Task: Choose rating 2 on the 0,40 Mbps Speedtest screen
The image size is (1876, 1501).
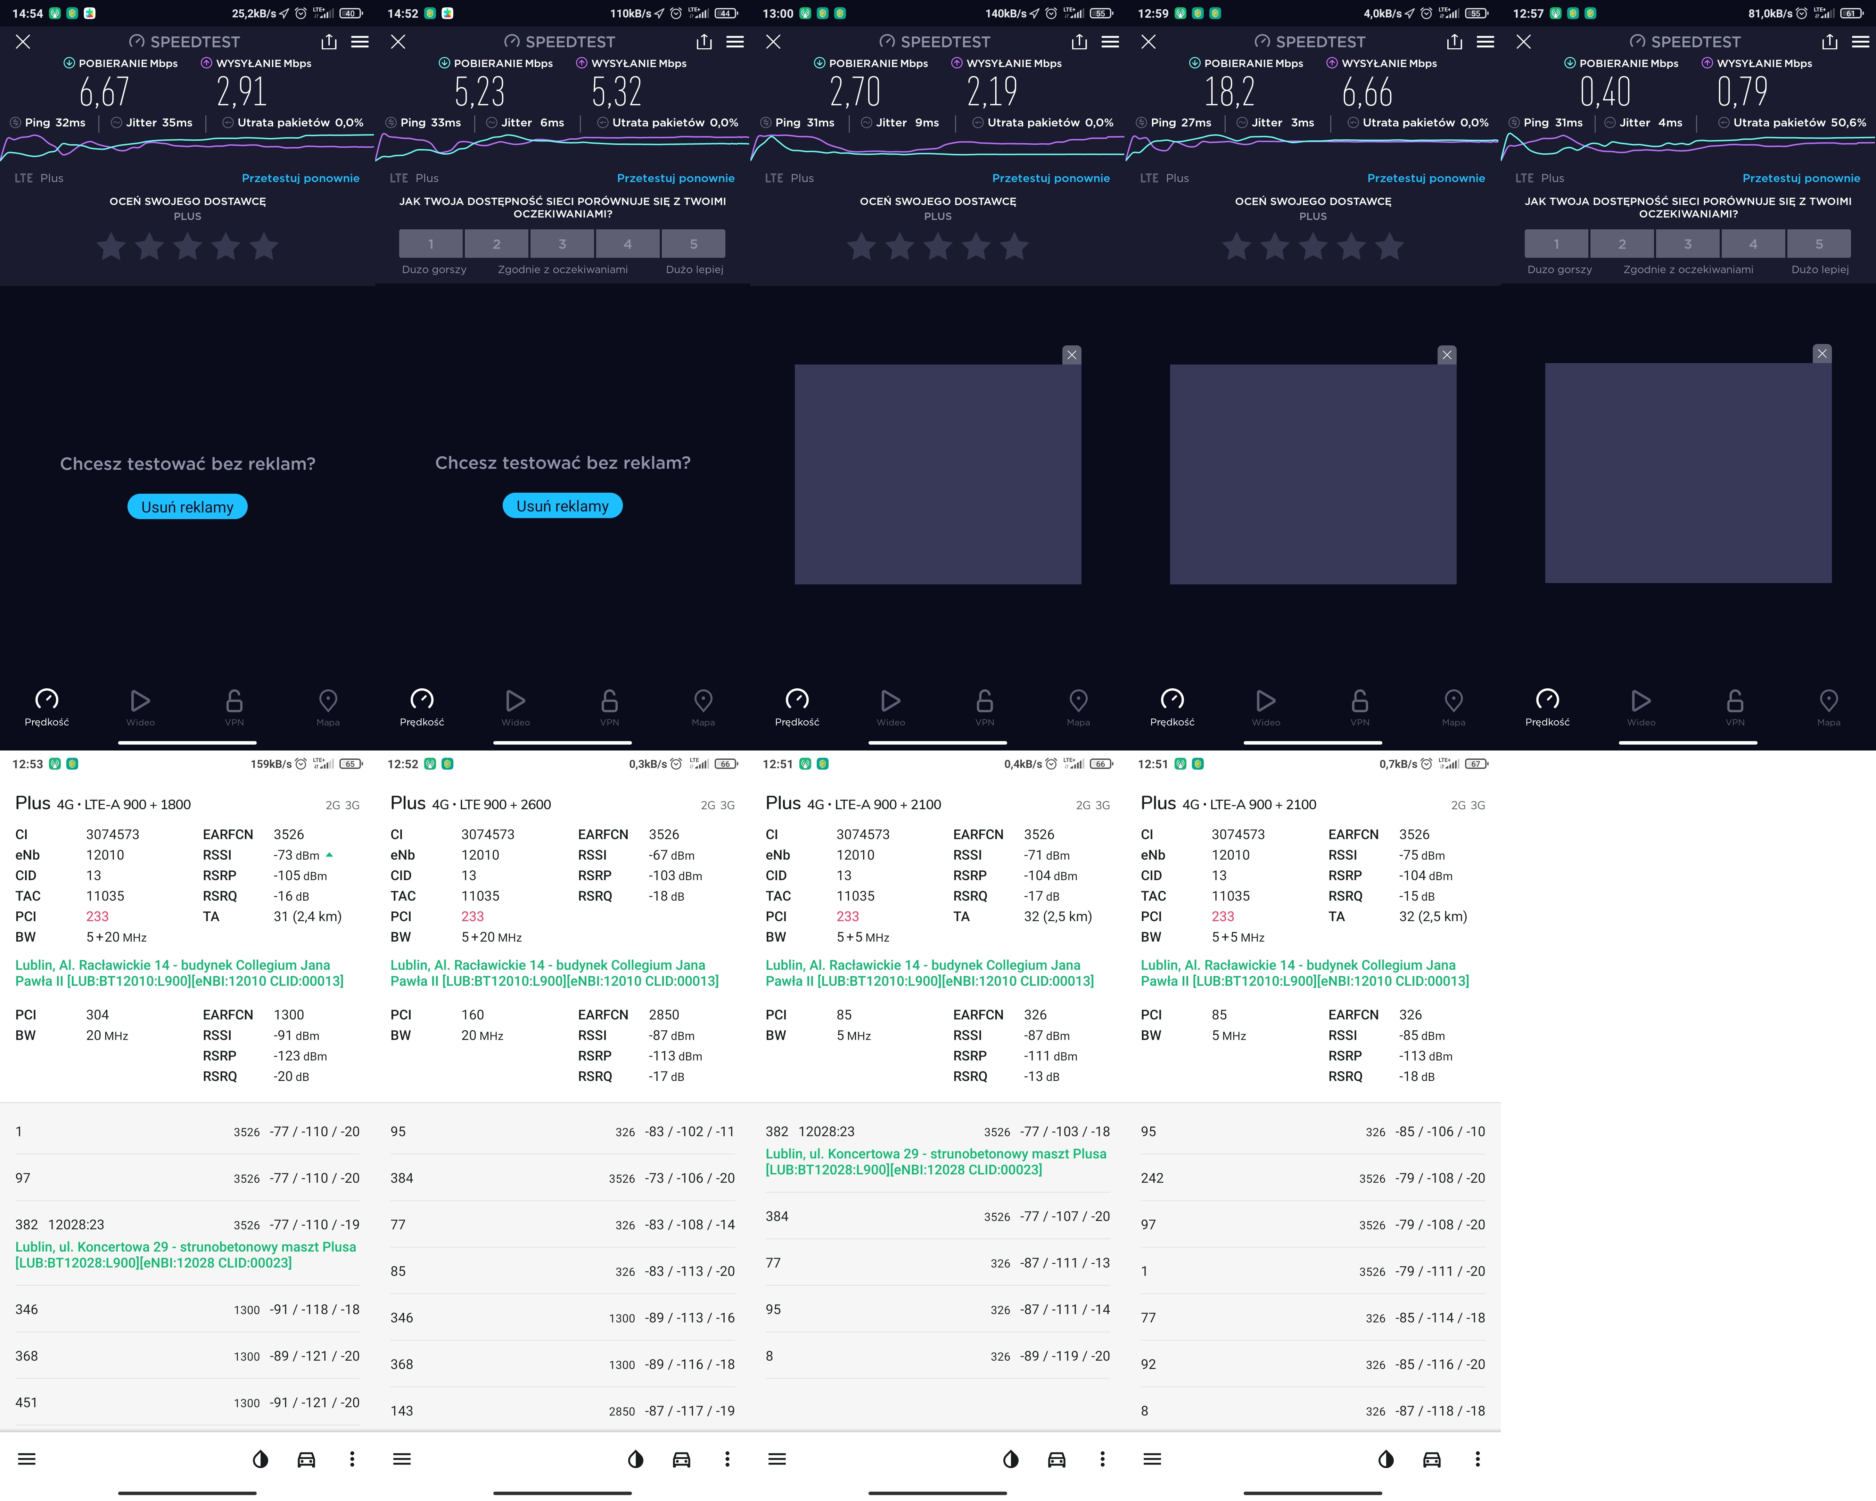Action: 1622,244
